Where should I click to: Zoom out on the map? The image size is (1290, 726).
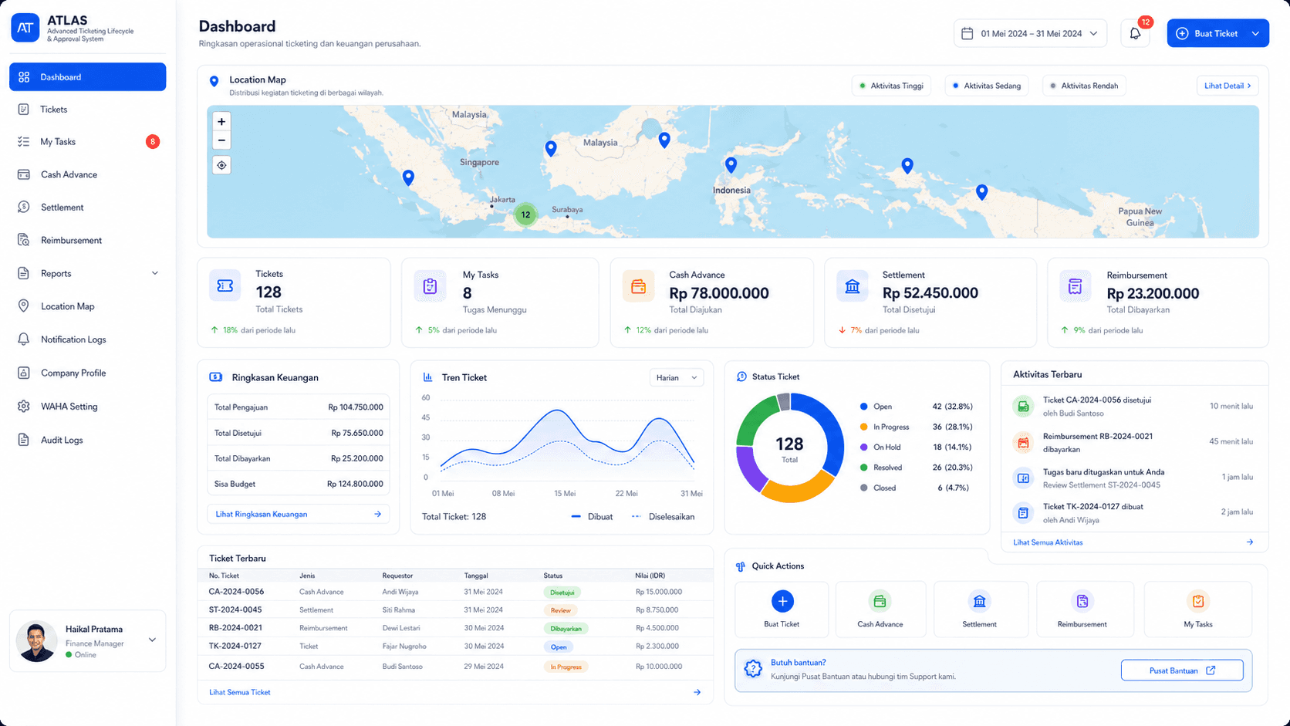(x=221, y=140)
